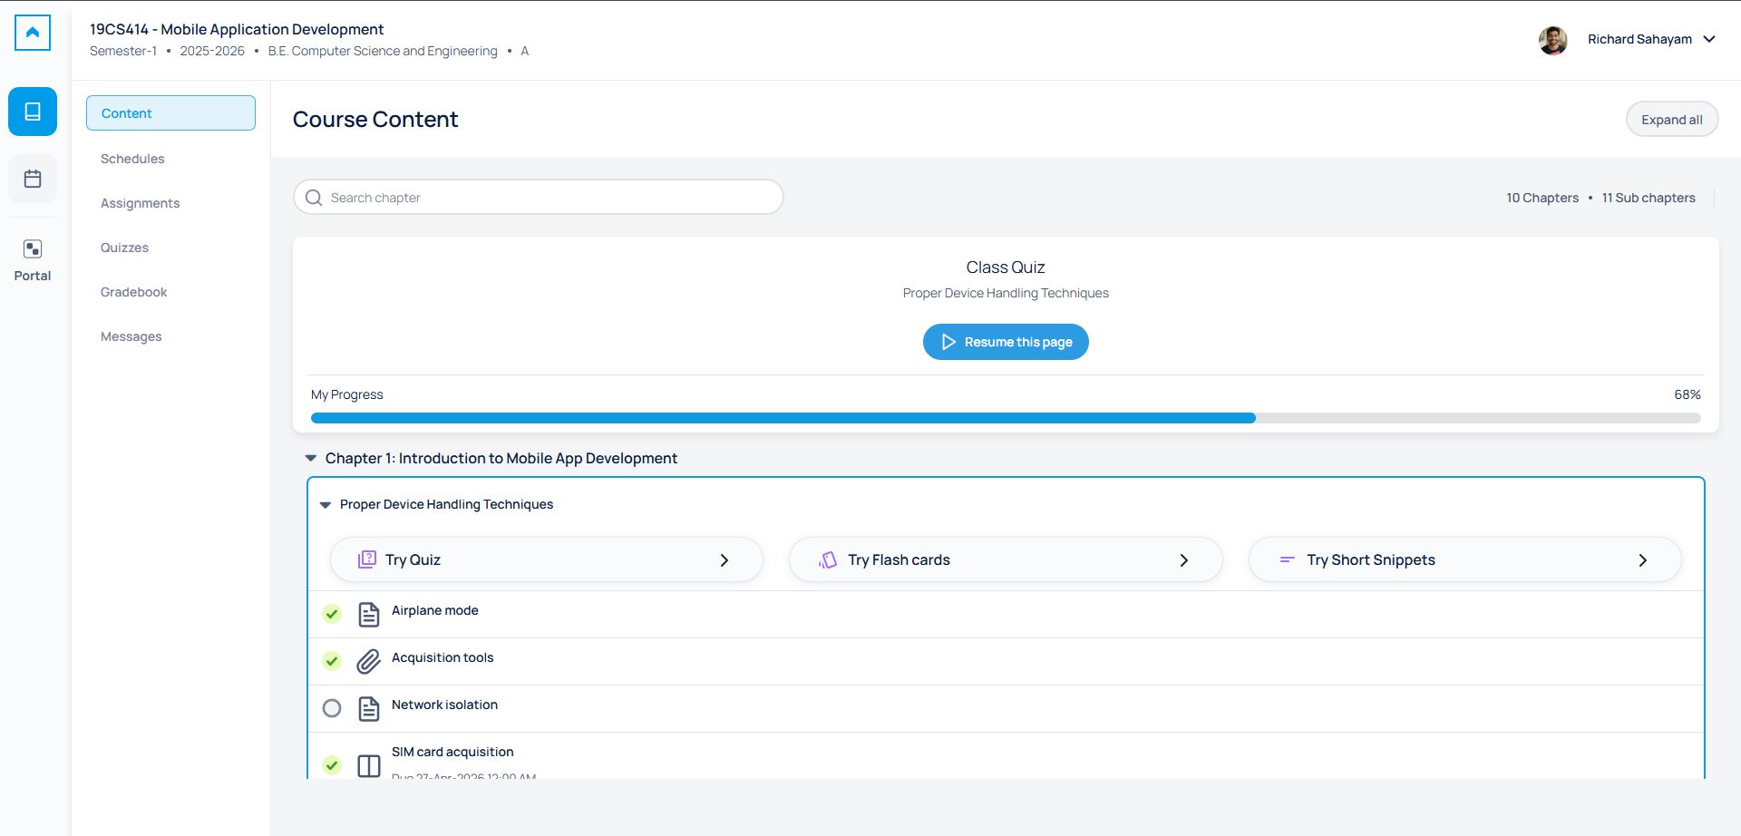Screen dimensions: 1741x836
Task: Collapse Chapter 1: Introduction to Mobile App Development
Action: (x=312, y=458)
